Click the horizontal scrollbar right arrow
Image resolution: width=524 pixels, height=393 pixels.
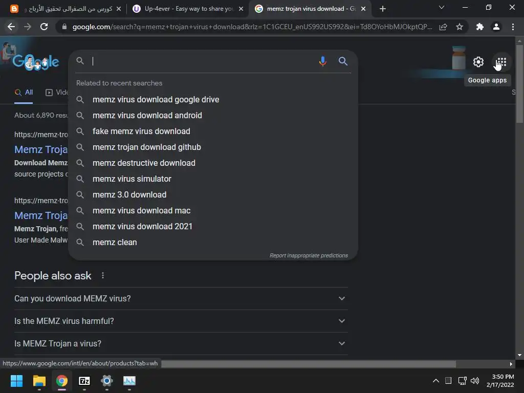(511, 364)
